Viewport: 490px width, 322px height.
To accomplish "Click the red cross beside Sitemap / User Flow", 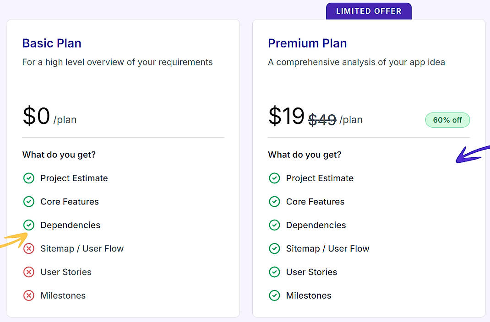I will point(29,248).
